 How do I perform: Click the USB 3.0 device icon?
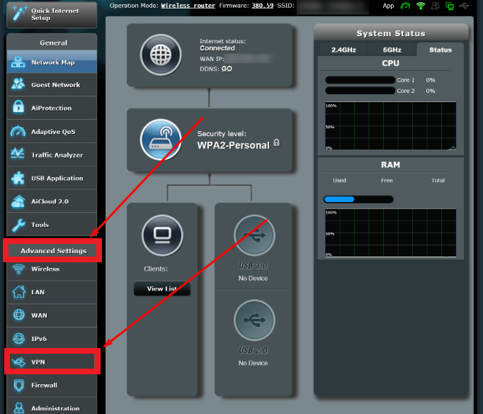(253, 235)
